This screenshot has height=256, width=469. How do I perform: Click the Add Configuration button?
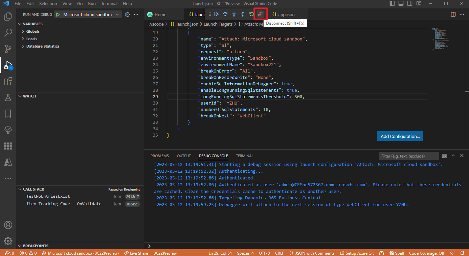coord(400,136)
